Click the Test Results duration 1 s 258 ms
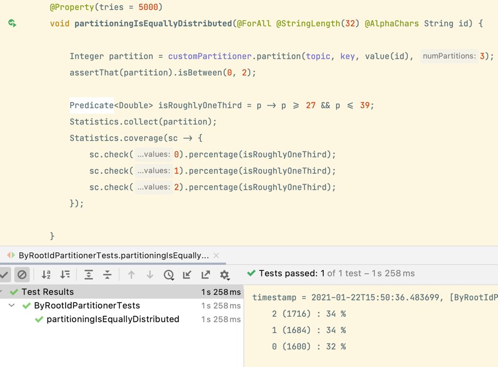Image resolution: width=498 pixels, height=367 pixels. (221, 292)
